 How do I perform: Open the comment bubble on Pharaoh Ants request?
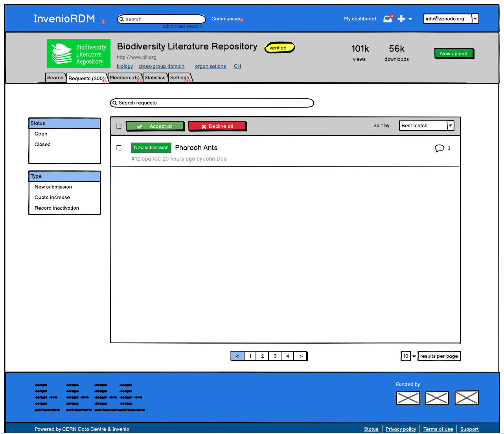(x=439, y=148)
